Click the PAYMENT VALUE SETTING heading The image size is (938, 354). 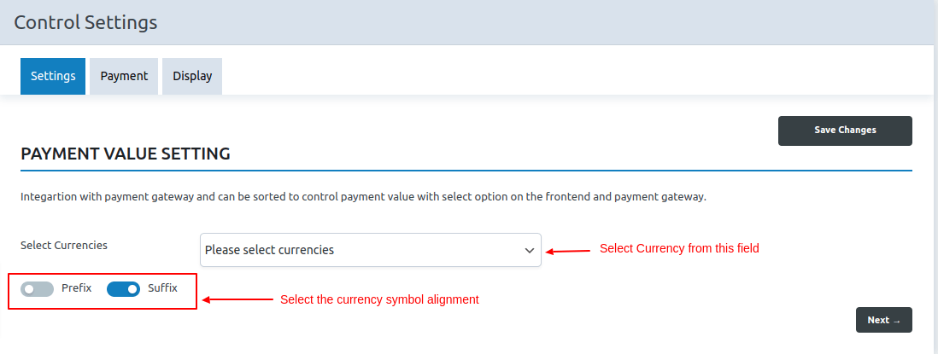click(x=126, y=154)
